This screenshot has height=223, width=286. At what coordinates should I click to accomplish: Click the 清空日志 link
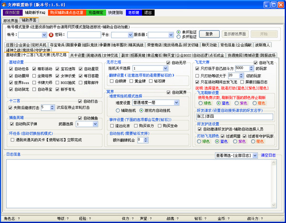tap(268, 155)
